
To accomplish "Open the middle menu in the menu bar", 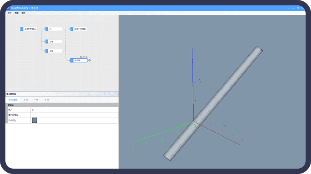I will tap(17, 13).
